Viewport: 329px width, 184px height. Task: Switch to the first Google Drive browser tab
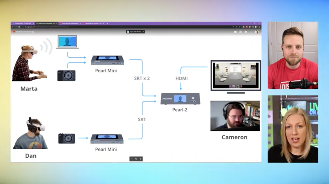[x=23, y=23]
